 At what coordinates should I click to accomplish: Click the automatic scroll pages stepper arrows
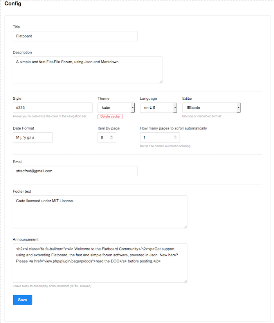[x=175, y=137]
